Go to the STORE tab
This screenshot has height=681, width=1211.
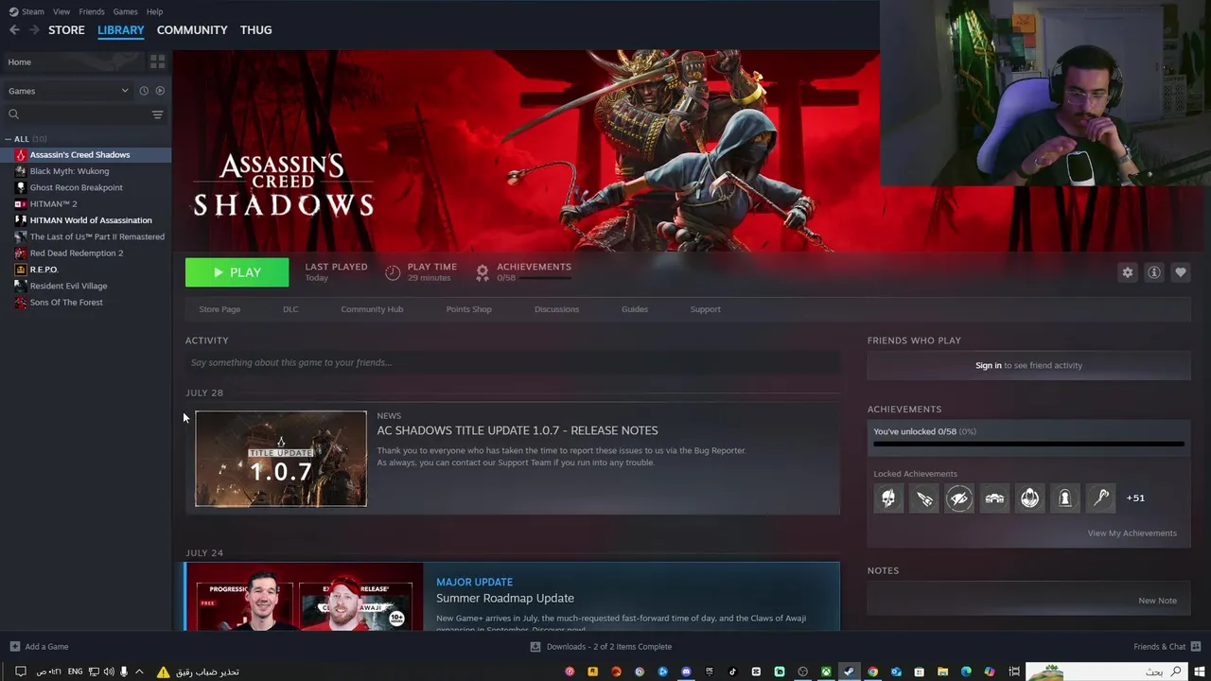pos(66,30)
